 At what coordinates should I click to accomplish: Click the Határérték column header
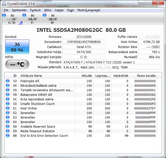[x=121, y=76]
